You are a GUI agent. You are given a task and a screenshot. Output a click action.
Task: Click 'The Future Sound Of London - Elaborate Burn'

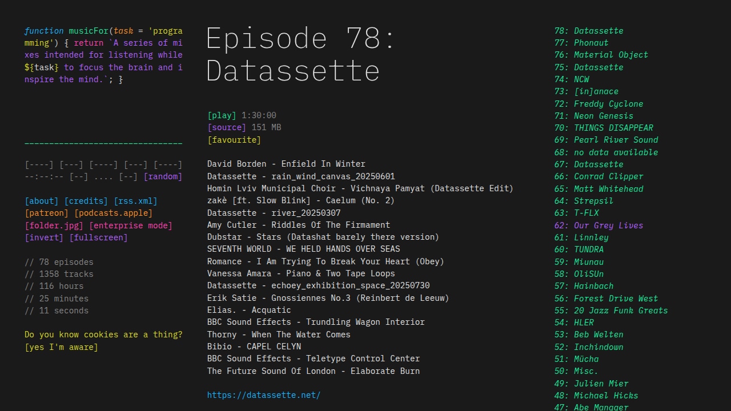pos(314,371)
